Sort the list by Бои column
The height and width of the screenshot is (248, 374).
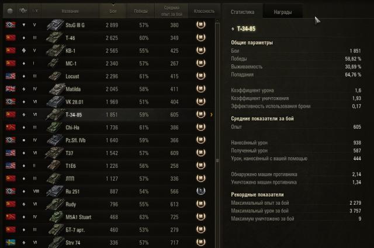pyautogui.click(x=112, y=11)
